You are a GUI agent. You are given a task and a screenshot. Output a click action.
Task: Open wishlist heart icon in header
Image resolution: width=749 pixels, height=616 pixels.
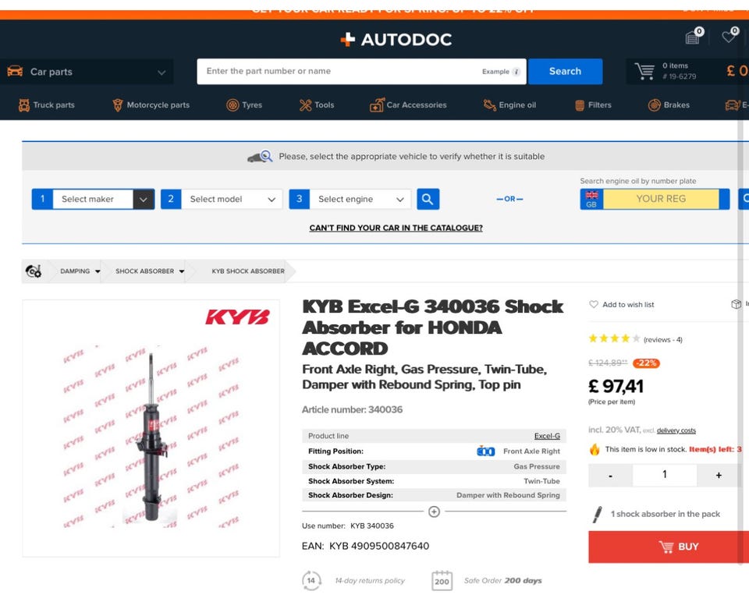[x=729, y=36]
